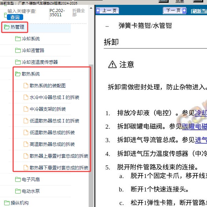Expand the 电动水泵 folder icon
The height and width of the screenshot is (207, 207).
click(x=18, y=191)
